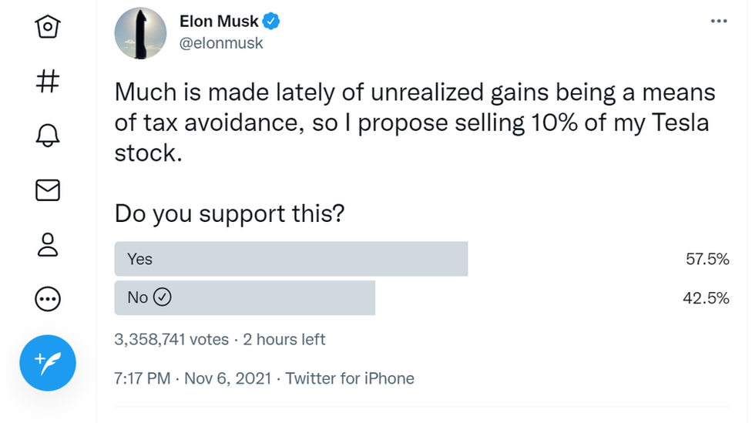752x423 pixels.
Task: Open the Explore hashtag icon
Action: click(48, 81)
